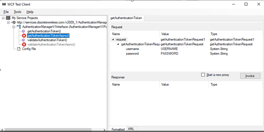The image size is (264, 132).
Task: Select Config File in the tree
Action: (29, 49)
